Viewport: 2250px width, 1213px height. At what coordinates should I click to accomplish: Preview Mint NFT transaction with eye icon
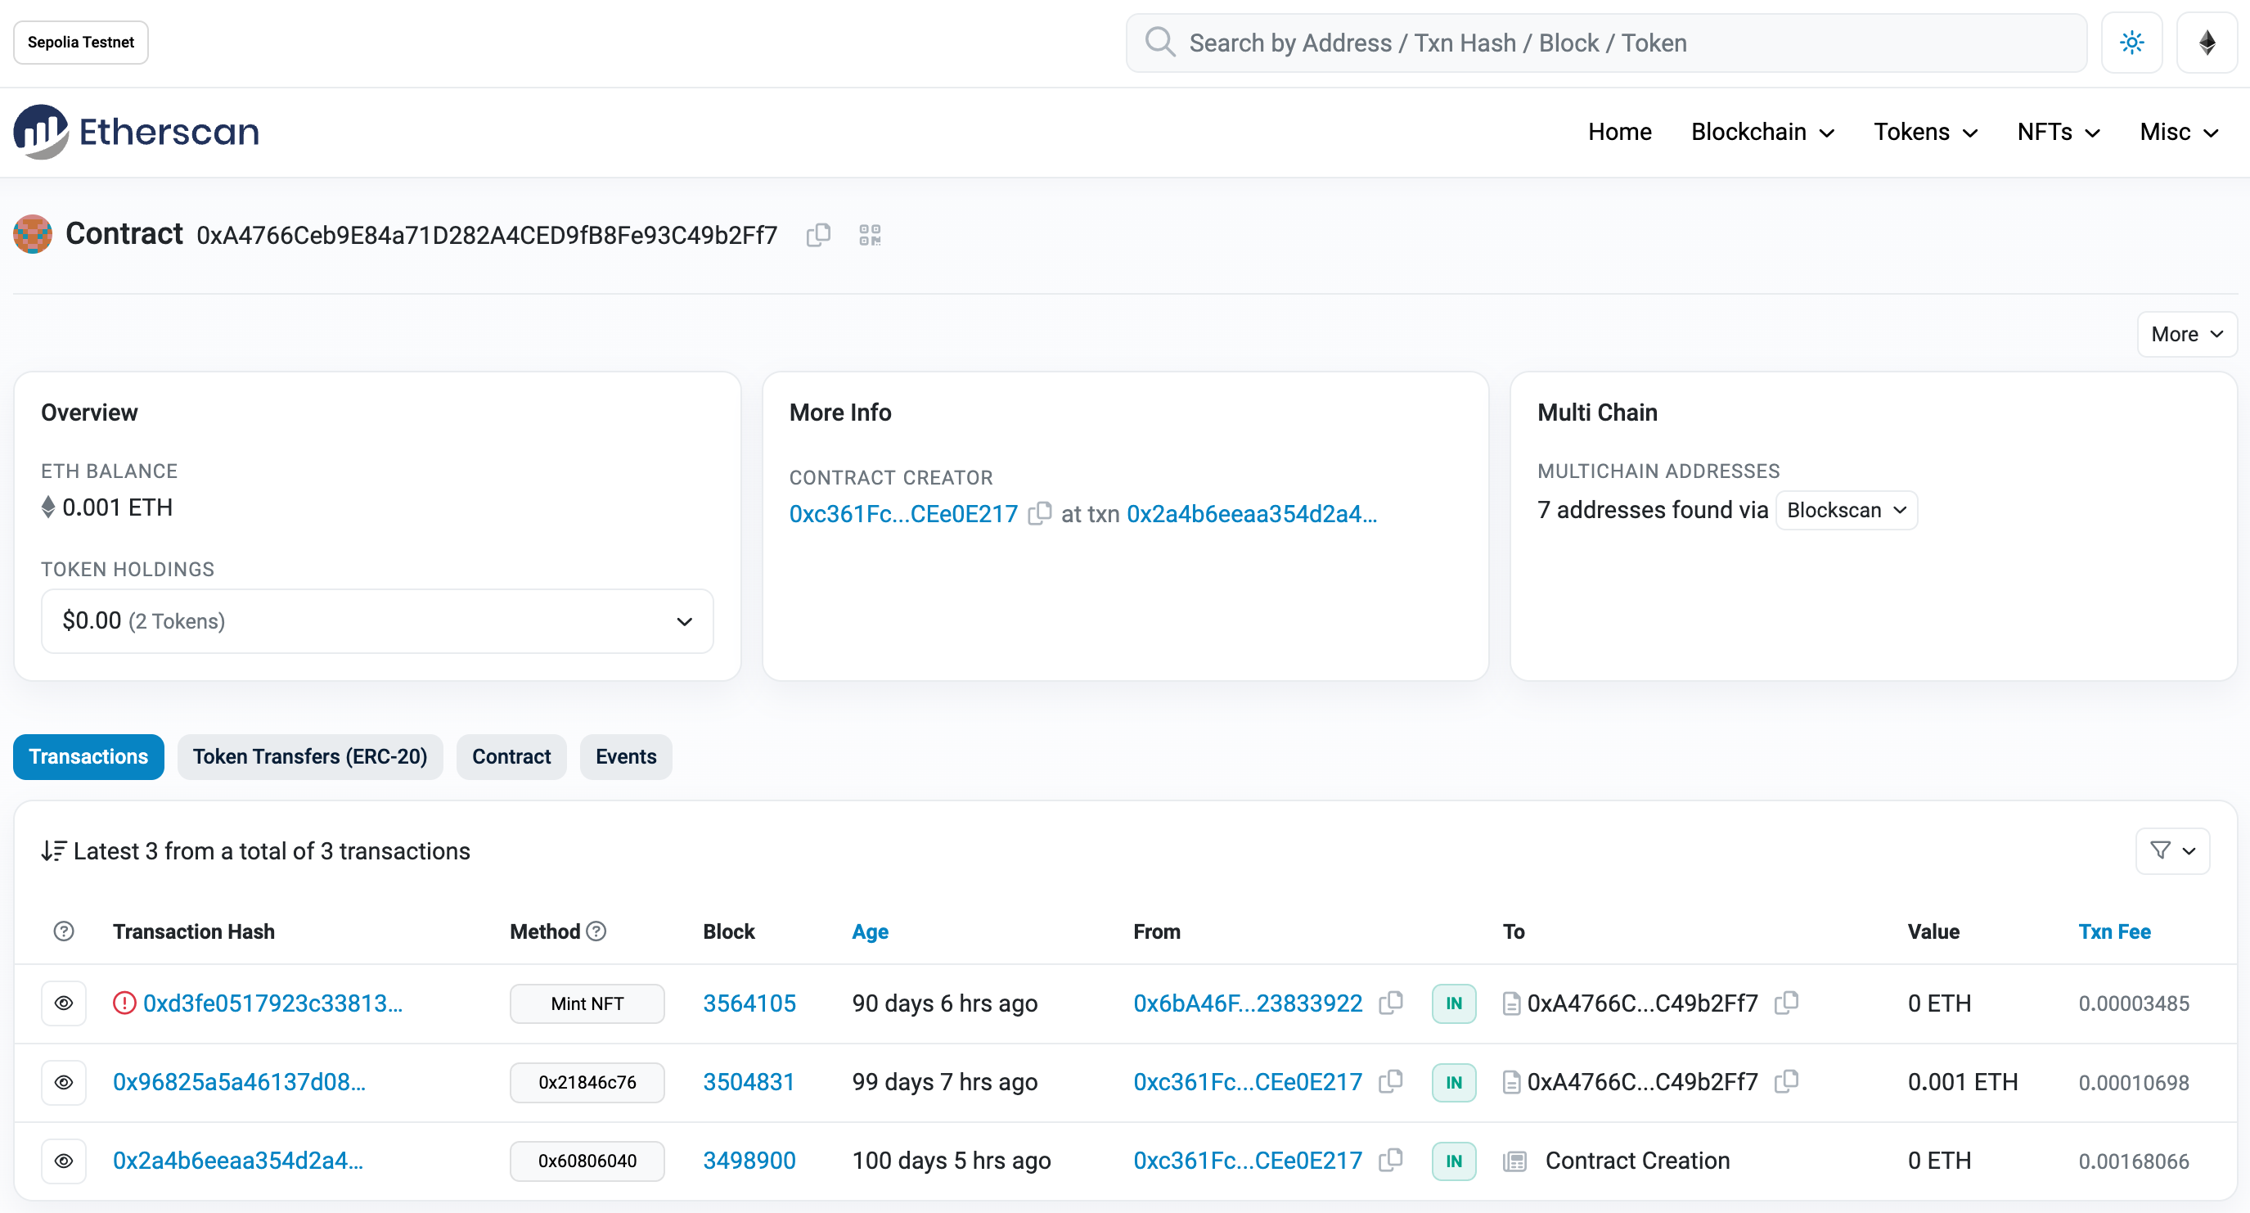click(x=64, y=1003)
